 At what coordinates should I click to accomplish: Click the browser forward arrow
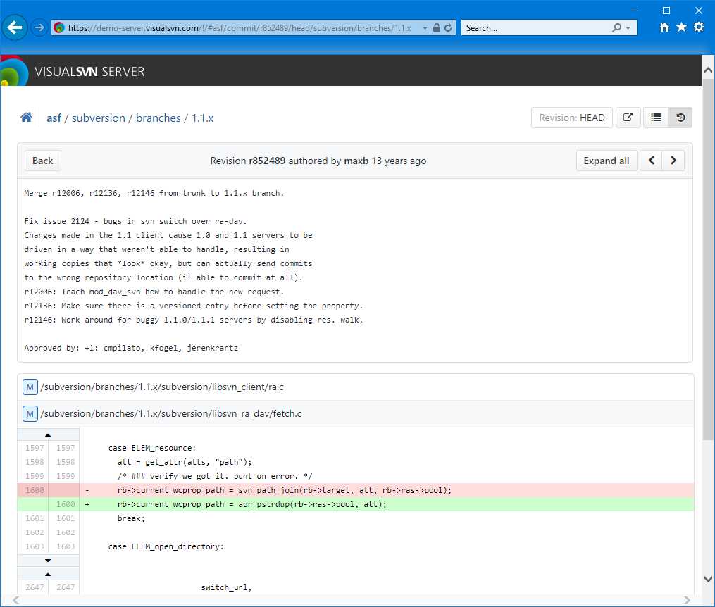39,27
